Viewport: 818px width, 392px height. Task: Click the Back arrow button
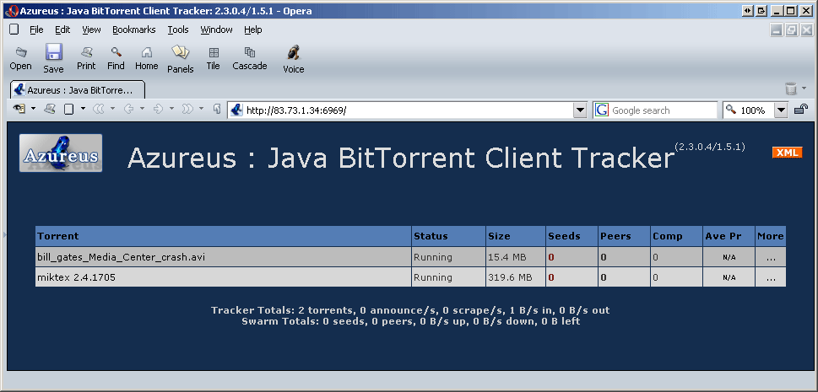127,109
